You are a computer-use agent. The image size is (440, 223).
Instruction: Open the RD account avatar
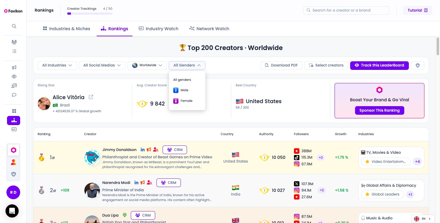click(x=13, y=192)
